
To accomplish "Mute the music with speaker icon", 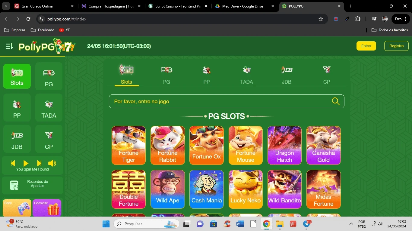I will (x=52, y=163).
